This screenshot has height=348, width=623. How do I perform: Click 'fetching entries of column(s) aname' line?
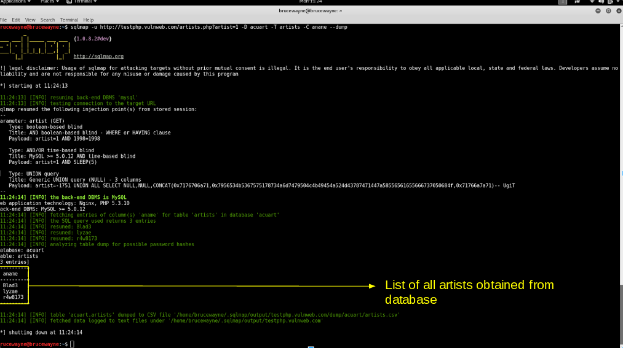coord(140,215)
